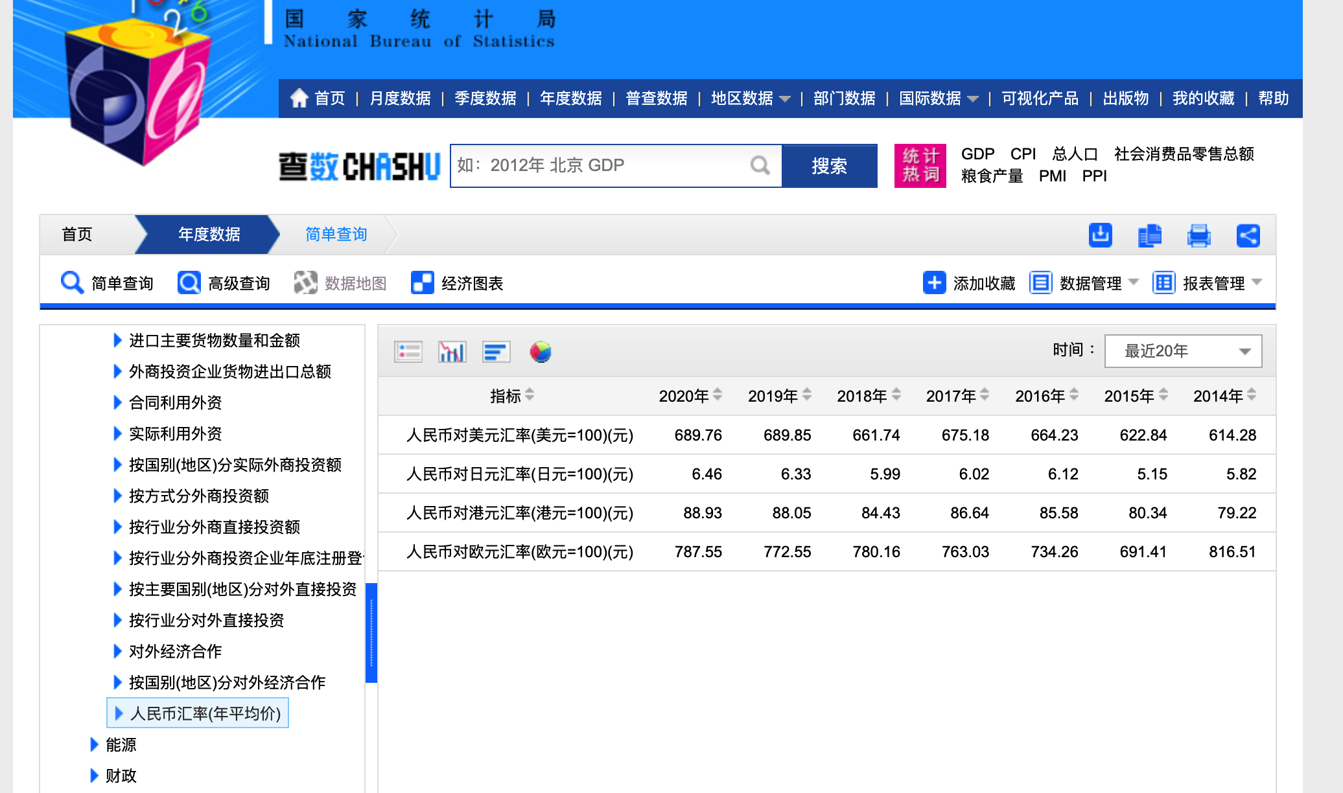The height and width of the screenshot is (793, 1343).
Task: Open the 时间 最近20年 dropdown
Action: 1183,351
